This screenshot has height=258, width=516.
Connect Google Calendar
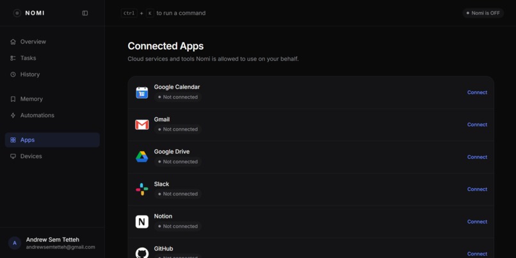(x=477, y=92)
